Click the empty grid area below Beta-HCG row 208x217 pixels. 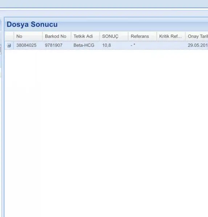(x=106, y=133)
